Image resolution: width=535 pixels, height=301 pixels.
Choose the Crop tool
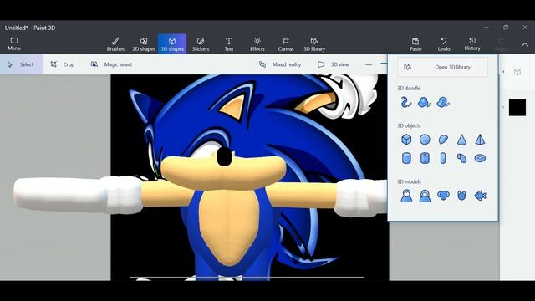pyautogui.click(x=63, y=64)
